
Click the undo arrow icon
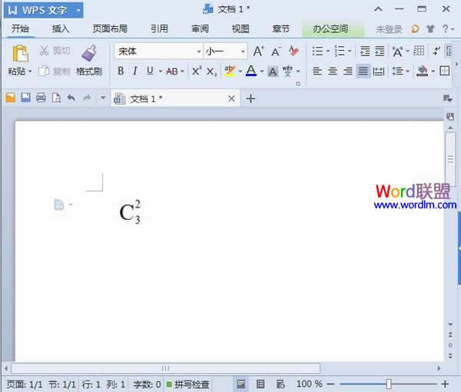[x=71, y=98]
